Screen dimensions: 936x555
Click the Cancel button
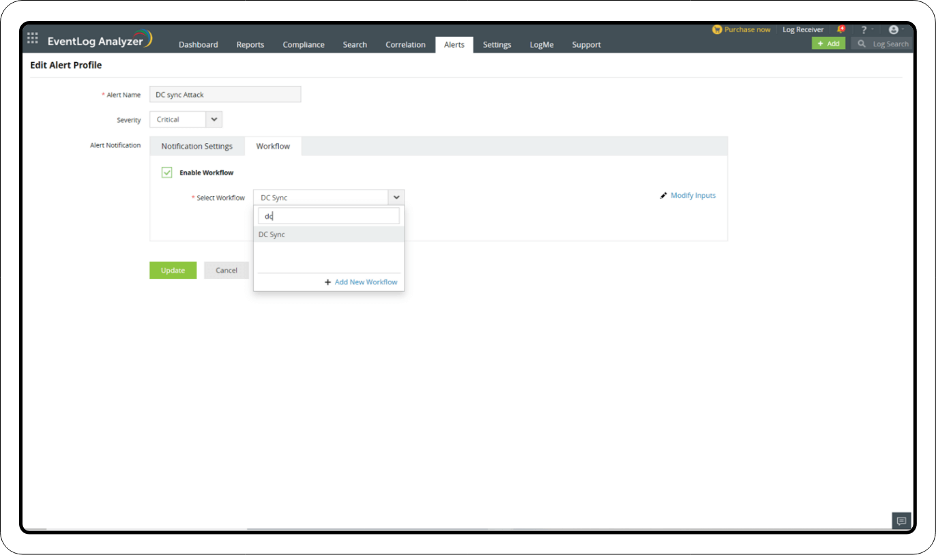[x=226, y=271]
